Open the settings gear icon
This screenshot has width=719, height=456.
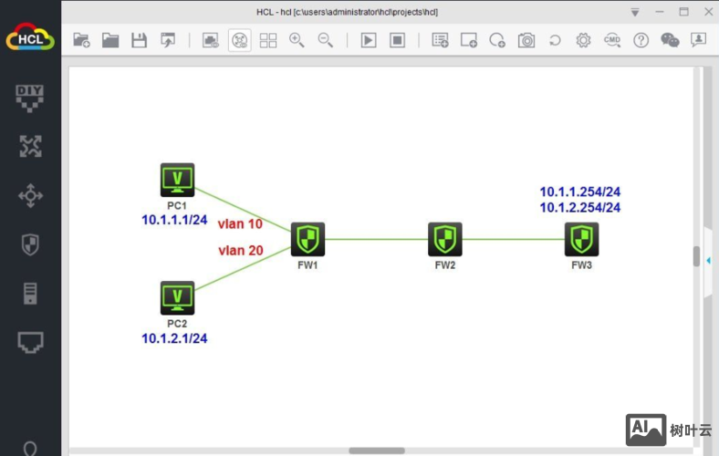click(x=583, y=40)
